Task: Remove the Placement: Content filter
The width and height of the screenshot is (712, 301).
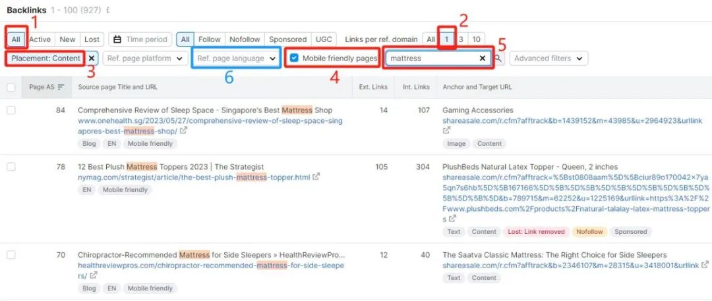Action: coord(92,58)
